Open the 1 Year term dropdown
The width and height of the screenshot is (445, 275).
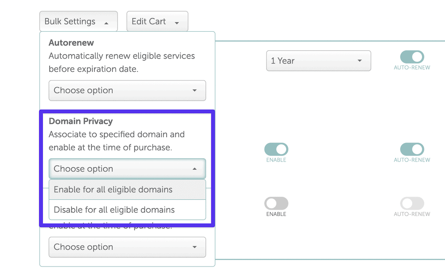pyautogui.click(x=318, y=61)
